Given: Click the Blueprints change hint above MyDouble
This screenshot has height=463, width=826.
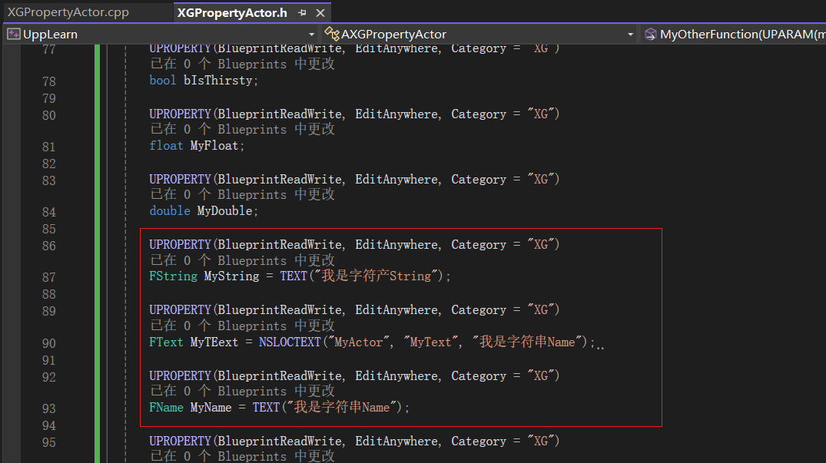Looking at the screenshot, I should (x=242, y=194).
